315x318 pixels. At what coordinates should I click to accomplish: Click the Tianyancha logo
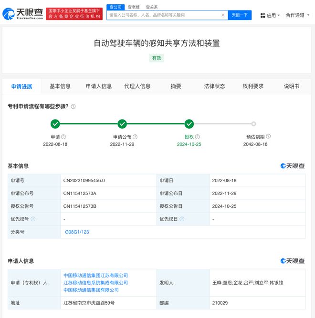point(23,14)
